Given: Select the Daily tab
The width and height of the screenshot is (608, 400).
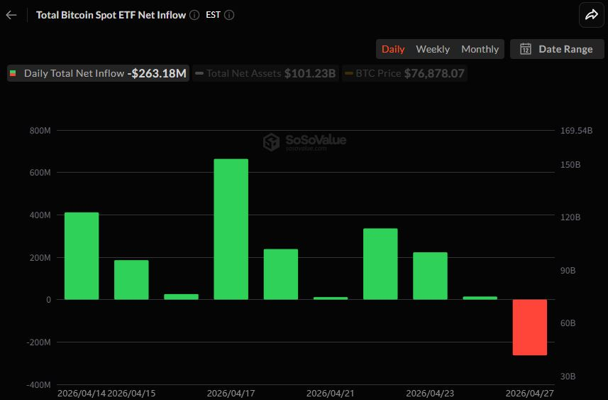Looking at the screenshot, I should [x=393, y=49].
